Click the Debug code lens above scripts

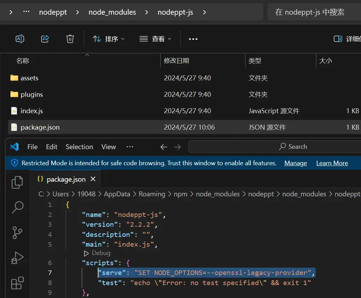pos(97,253)
